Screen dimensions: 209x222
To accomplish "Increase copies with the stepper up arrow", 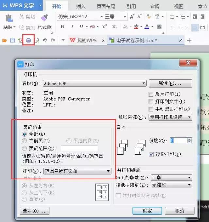I will (189, 139).
